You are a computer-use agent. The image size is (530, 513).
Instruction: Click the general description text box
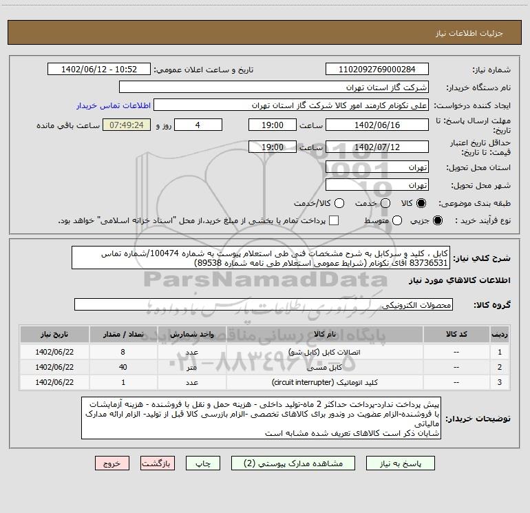pos(261,258)
